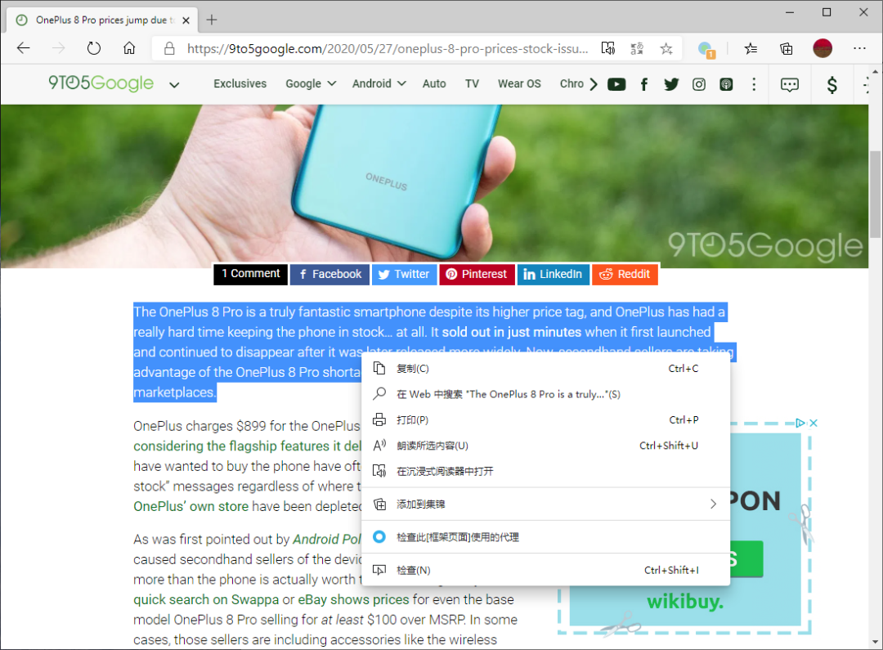Select Copy in the context menu
883x650 pixels.
point(545,369)
